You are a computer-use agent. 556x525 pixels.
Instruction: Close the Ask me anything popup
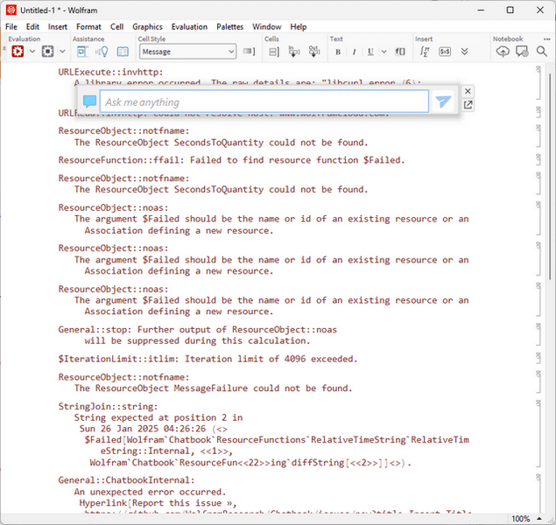tap(468, 91)
